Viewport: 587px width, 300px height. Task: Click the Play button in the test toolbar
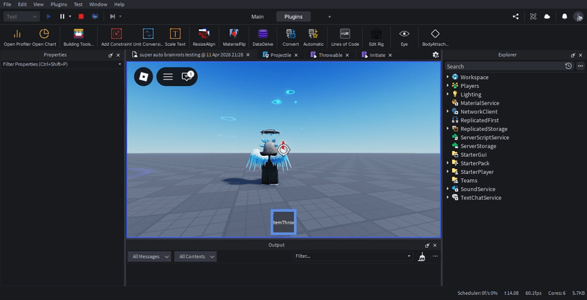(49, 17)
